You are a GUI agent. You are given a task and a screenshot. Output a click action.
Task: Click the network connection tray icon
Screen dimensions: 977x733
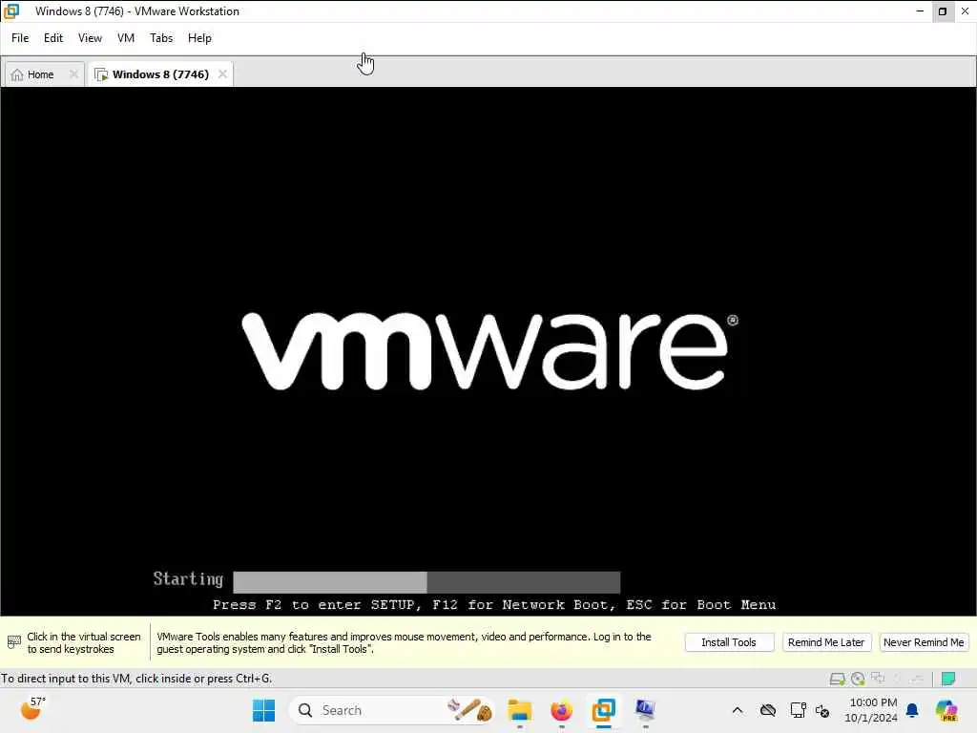click(798, 710)
